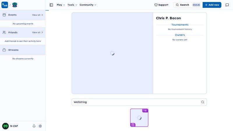Click 'No tournament history' text
233x131 pixels.
pos(180,29)
